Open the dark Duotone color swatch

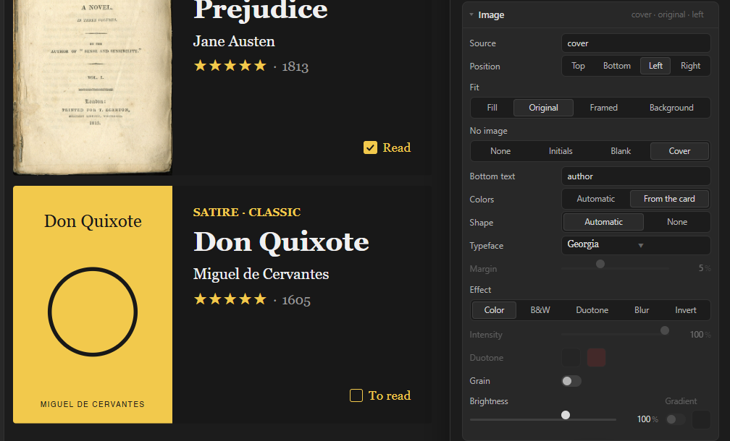pyautogui.click(x=571, y=358)
